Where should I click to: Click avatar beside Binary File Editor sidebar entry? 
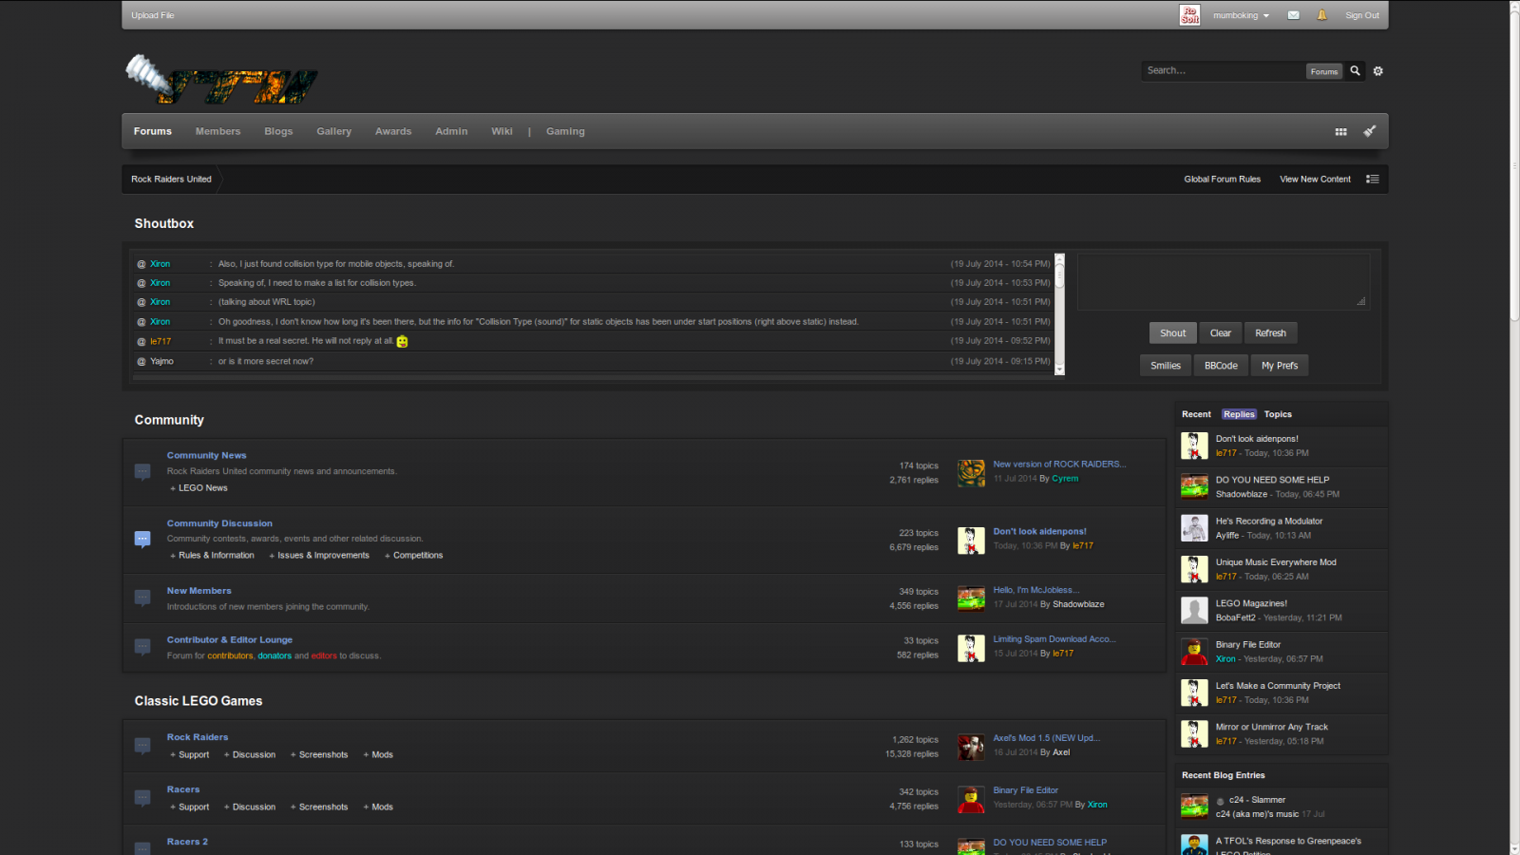click(1194, 651)
